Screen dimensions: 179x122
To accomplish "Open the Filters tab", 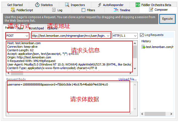I will (88, 10).
